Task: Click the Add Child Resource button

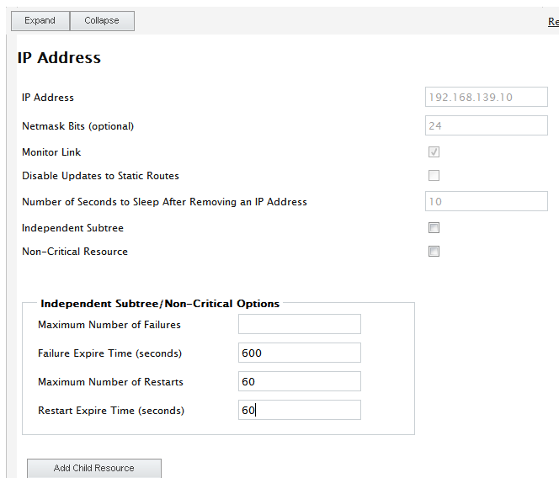Action: point(94,468)
